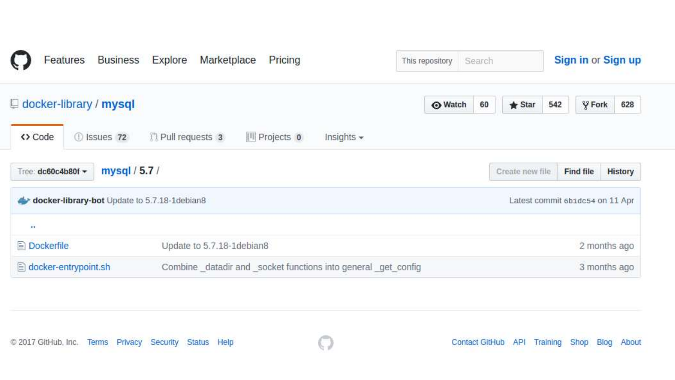Click the Dockerfile file icon
This screenshot has width=675, height=380.
21,246
